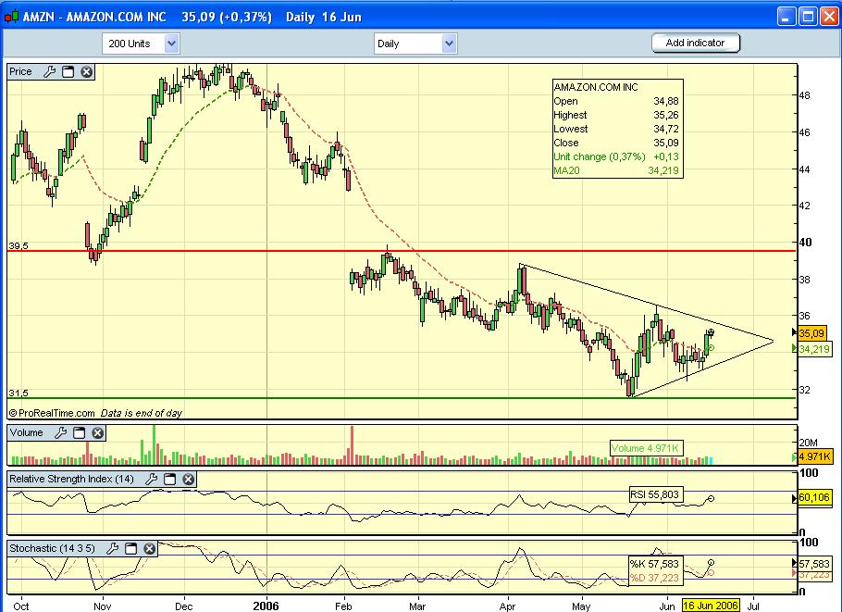Click the ProRealTime.com copyright text

52,413
